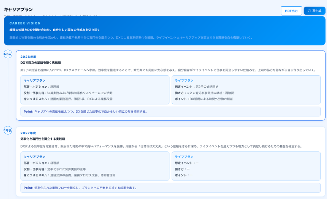
Task: Click the 2026 description about 第2子の妊活
Action: (x=169, y=70)
